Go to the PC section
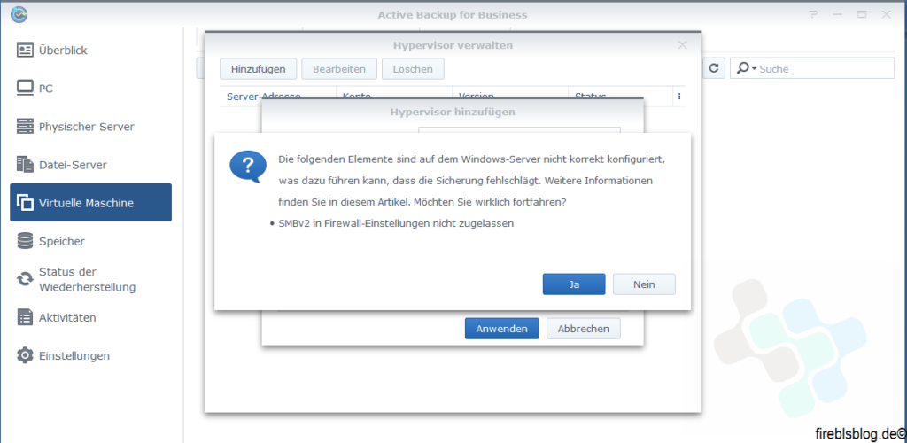 (91, 89)
